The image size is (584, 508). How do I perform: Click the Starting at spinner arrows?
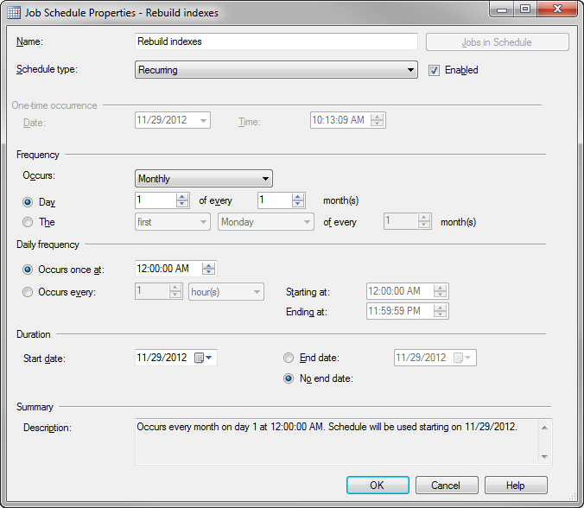click(441, 291)
